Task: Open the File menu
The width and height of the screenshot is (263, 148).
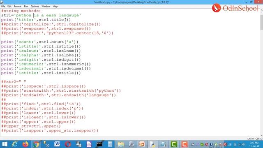Action: coord(3,7)
